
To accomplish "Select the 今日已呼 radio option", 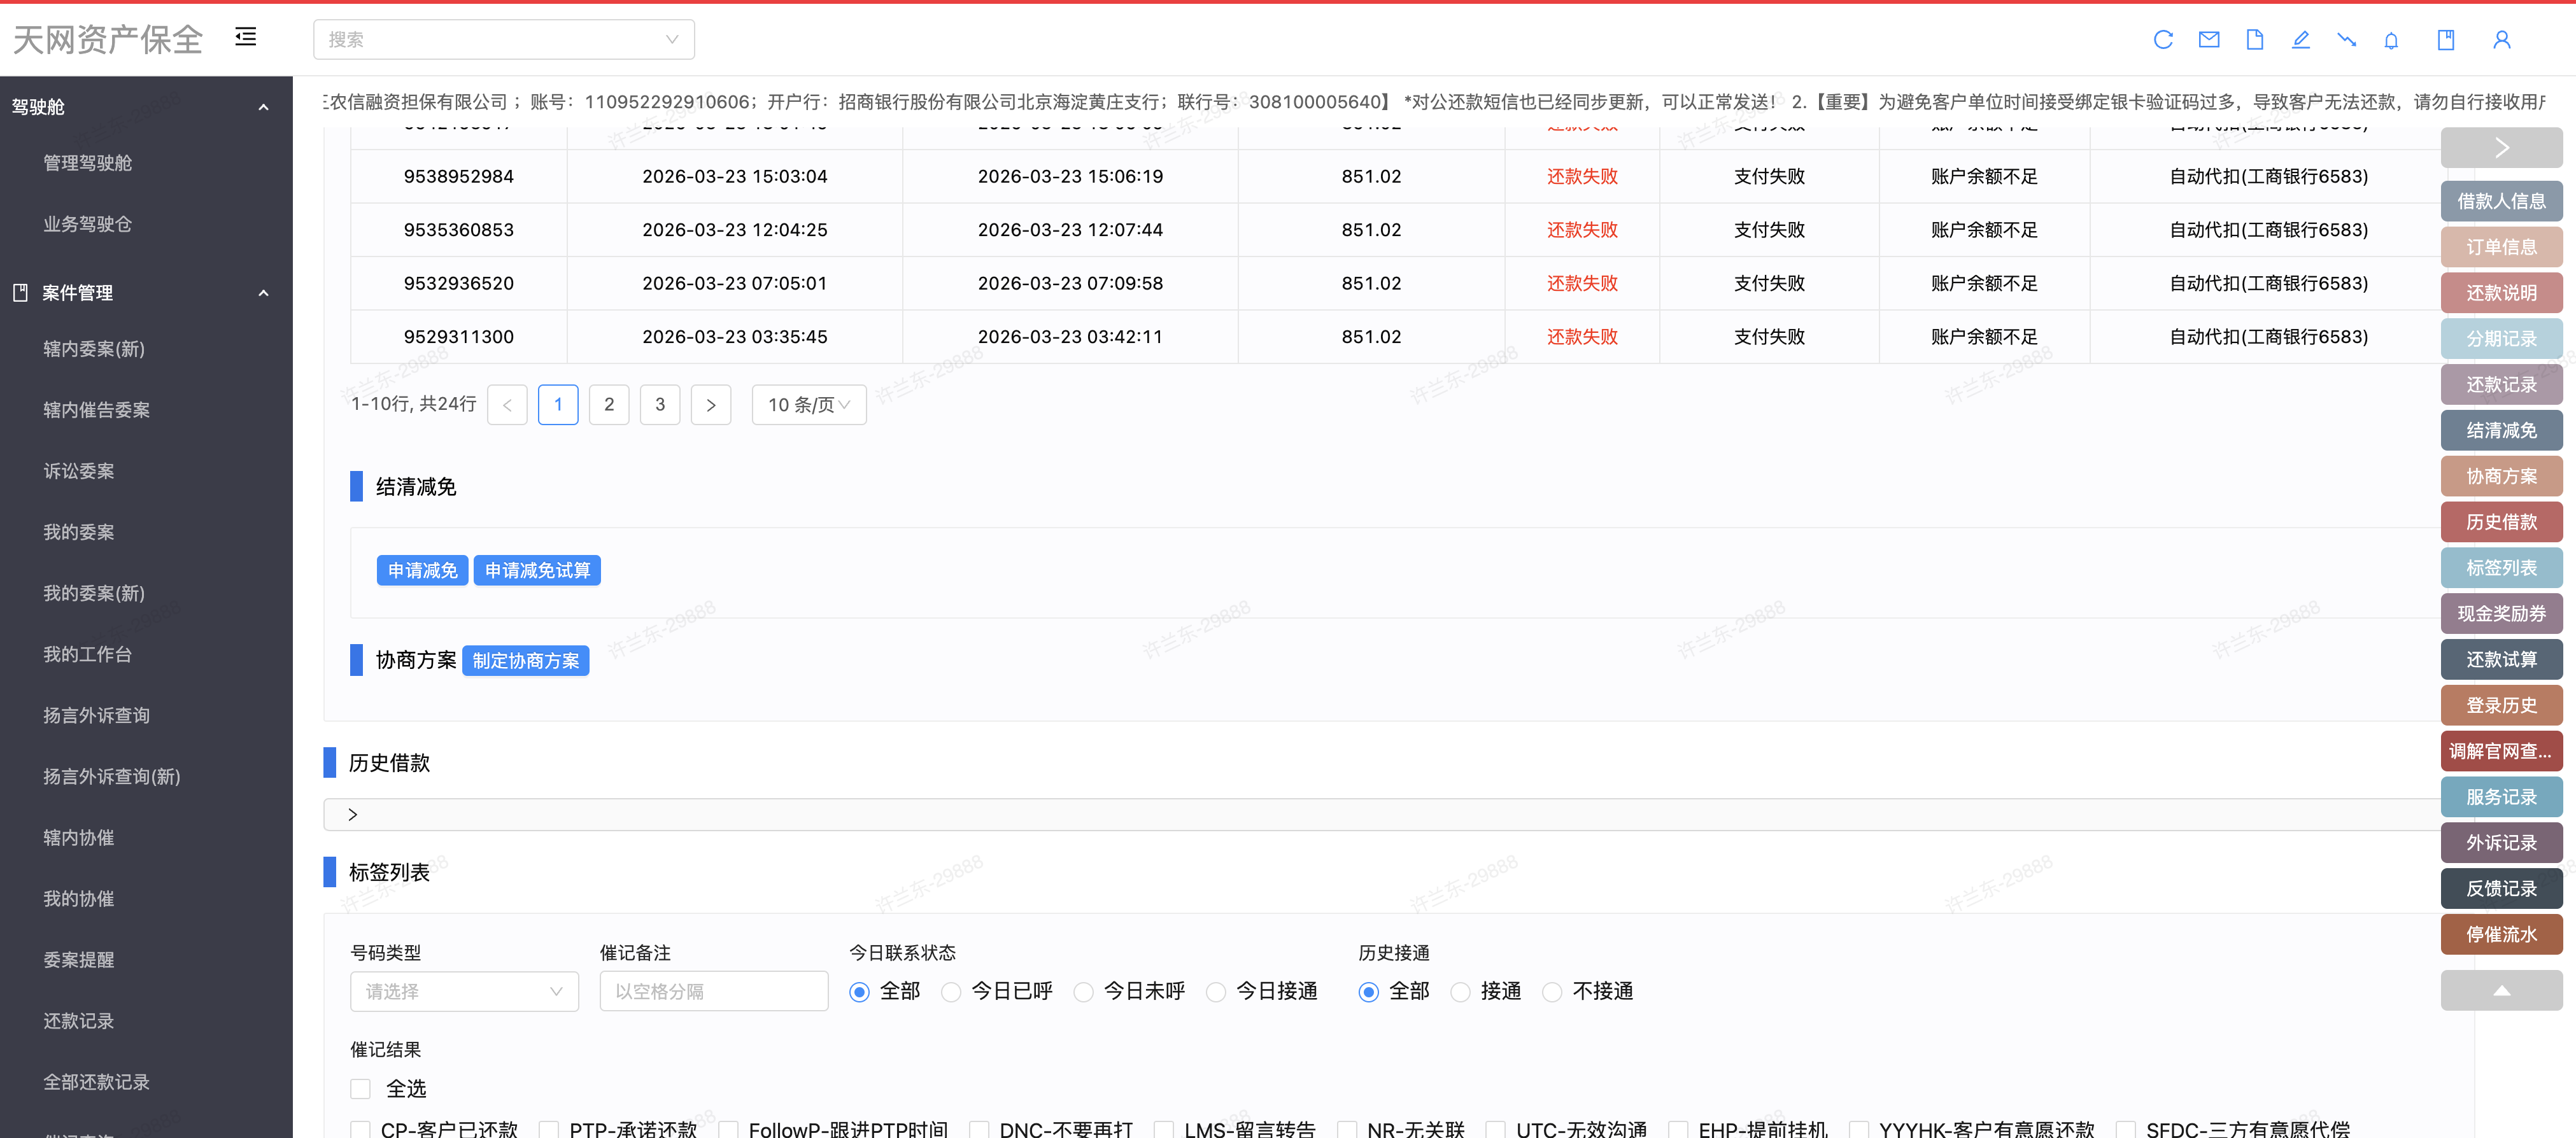I will pyautogui.click(x=951, y=992).
